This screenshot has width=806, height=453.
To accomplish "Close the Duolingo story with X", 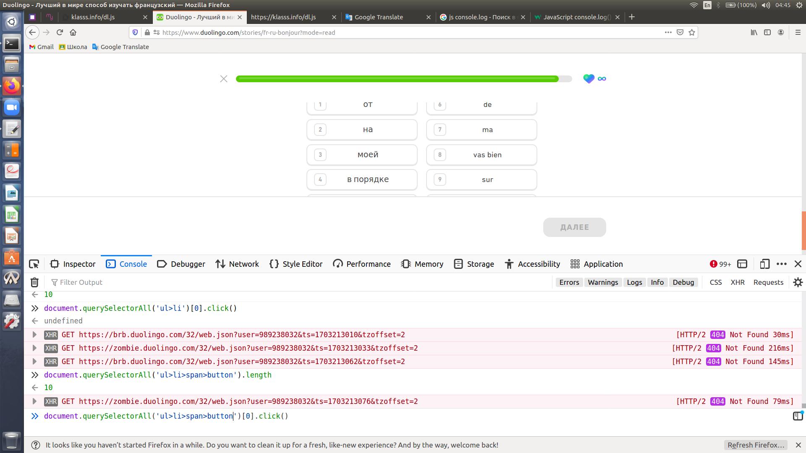I will point(224,79).
